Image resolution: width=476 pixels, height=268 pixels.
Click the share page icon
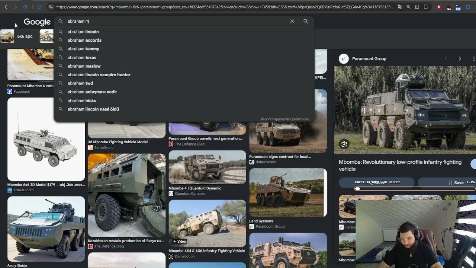(417, 7)
